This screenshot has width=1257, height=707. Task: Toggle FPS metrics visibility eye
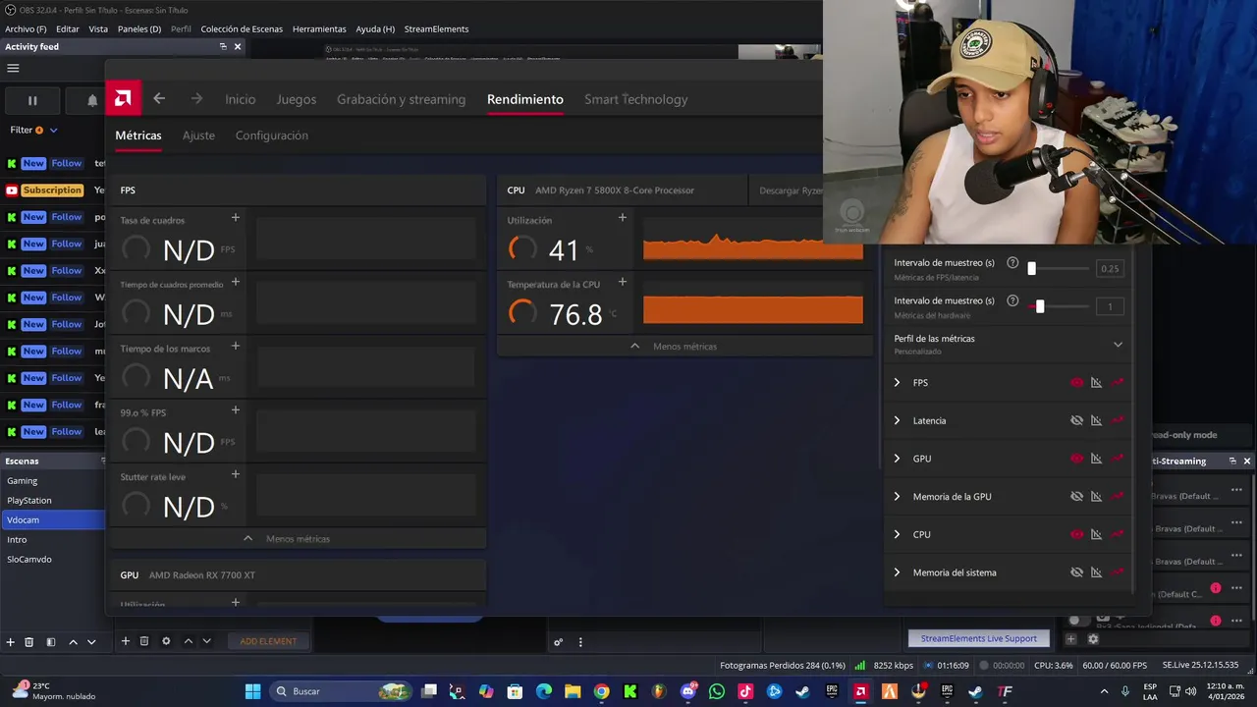tap(1076, 383)
